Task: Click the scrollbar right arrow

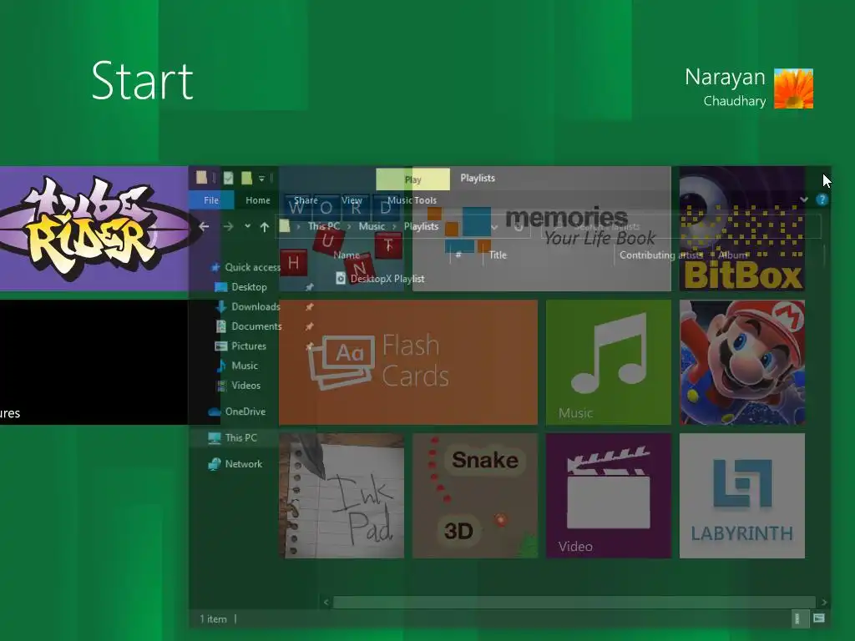Action: pos(824,602)
